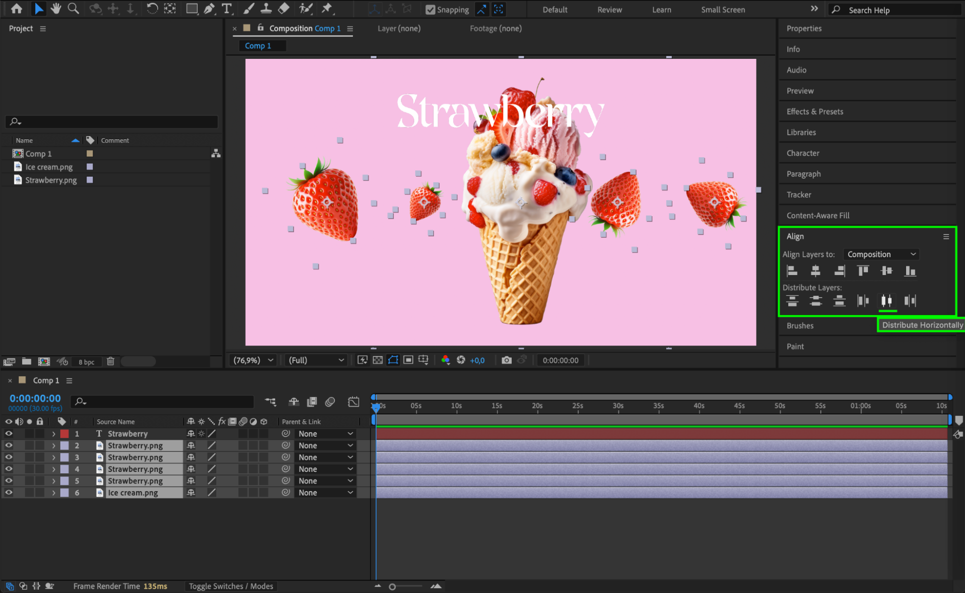
Task: Open Align Layers to Composition dropdown
Action: click(x=881, y=254)
